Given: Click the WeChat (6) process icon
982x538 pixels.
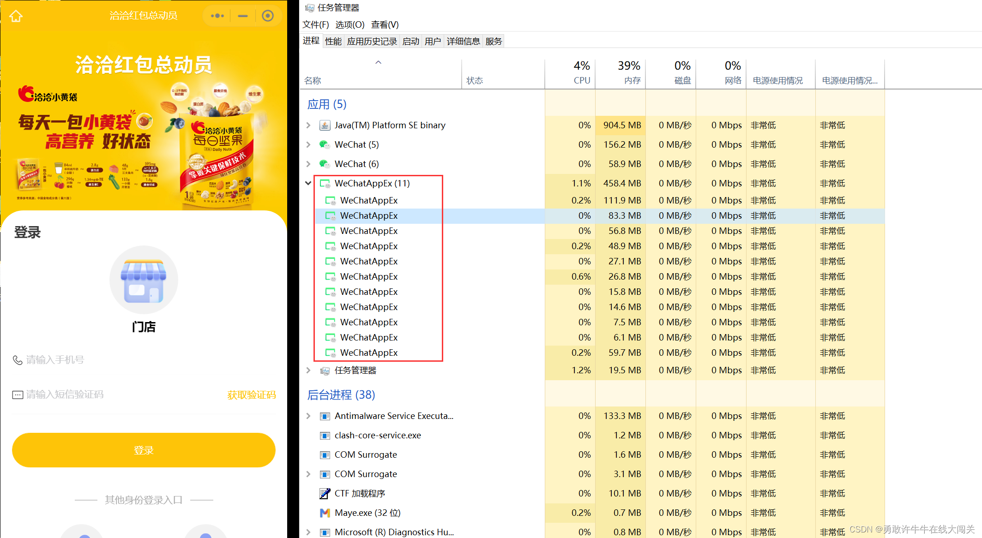Looking at the screenshot, I should coord(325,164).
